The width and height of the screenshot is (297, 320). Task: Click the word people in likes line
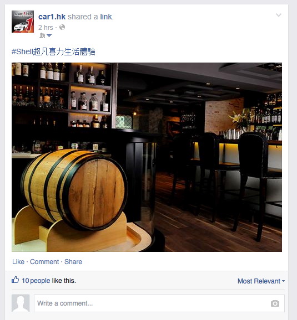point(40,281)
